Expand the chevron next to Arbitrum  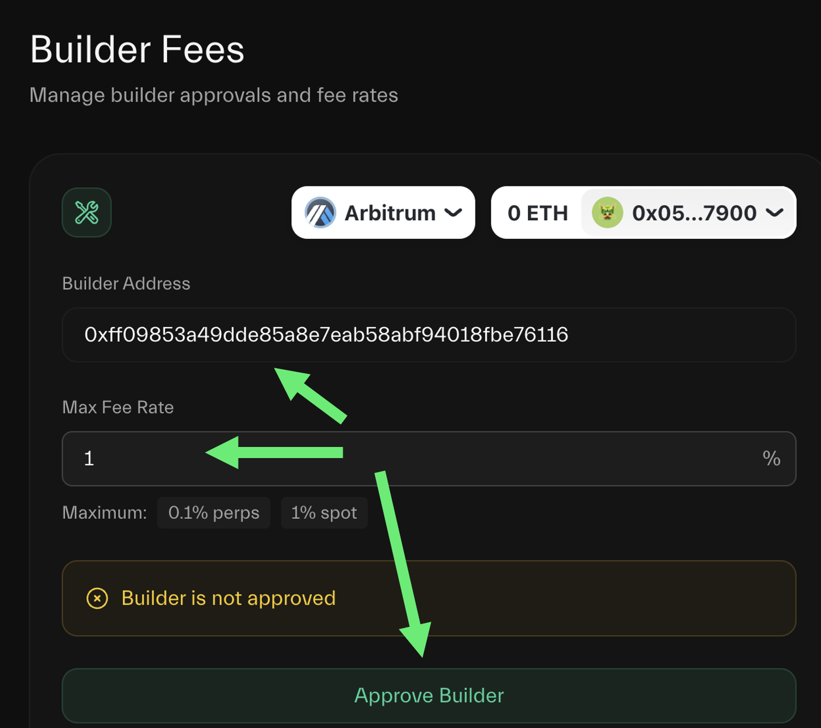454,213
